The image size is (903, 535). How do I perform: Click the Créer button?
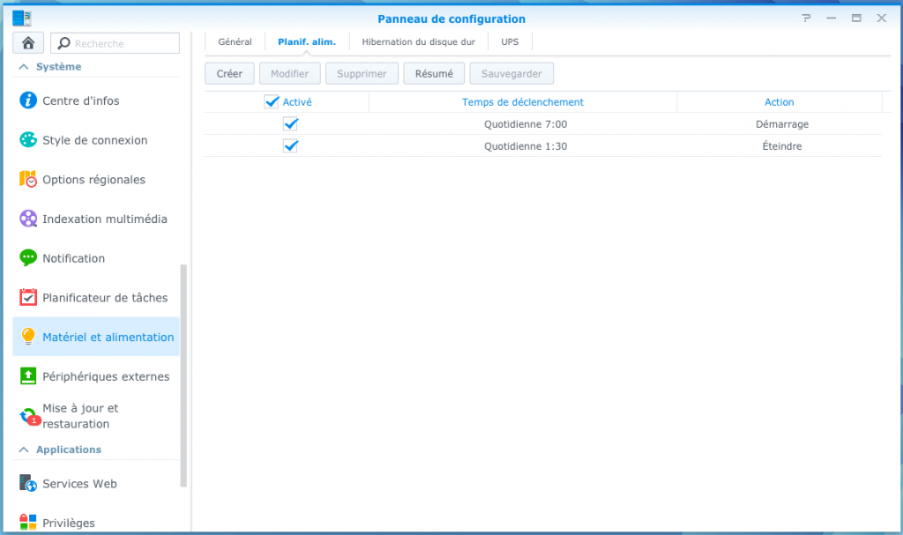229,74
